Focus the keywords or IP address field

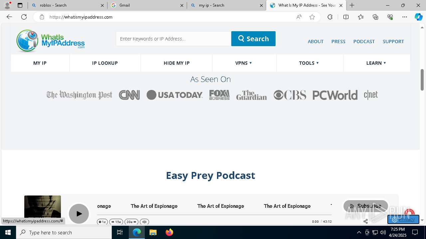click(173, 39)
